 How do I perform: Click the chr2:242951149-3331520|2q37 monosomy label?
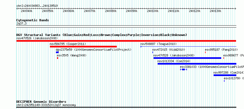coord(46,105)
